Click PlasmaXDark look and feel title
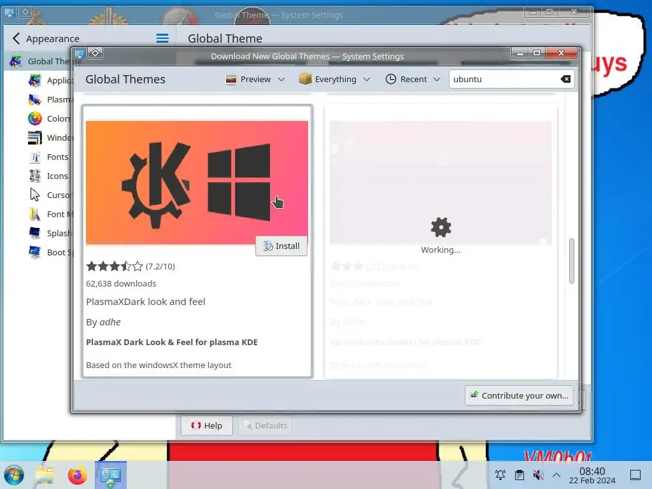 (146, 302)
